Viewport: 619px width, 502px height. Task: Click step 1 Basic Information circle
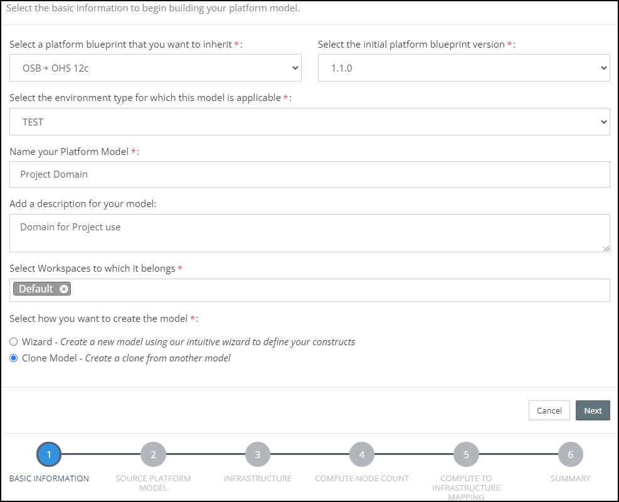(49, 454)
